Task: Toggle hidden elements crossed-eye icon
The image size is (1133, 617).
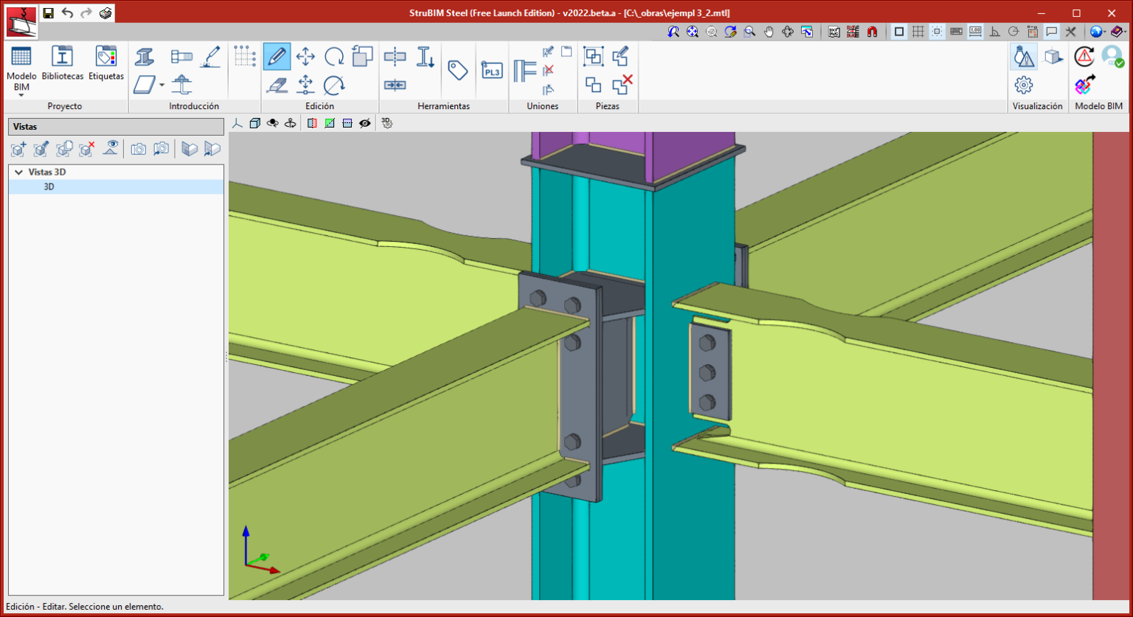Action: pyautogui.click(x=364, y=123)
